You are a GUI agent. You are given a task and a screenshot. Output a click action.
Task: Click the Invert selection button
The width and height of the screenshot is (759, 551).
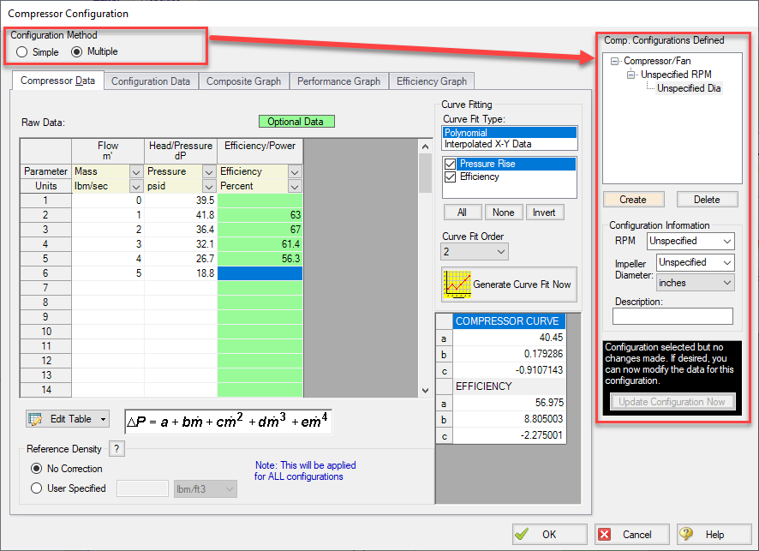pyautogui.click(x=545, y=213)
